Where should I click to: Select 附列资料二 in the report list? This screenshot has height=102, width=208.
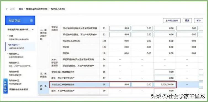pos(20,55)
